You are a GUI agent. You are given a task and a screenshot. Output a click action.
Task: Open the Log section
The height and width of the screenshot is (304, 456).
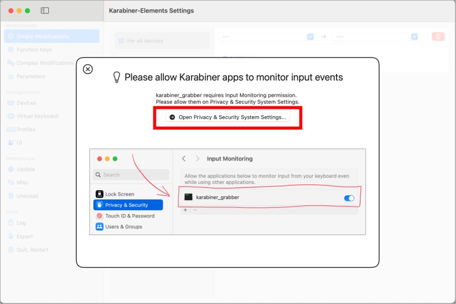point(20,223)
